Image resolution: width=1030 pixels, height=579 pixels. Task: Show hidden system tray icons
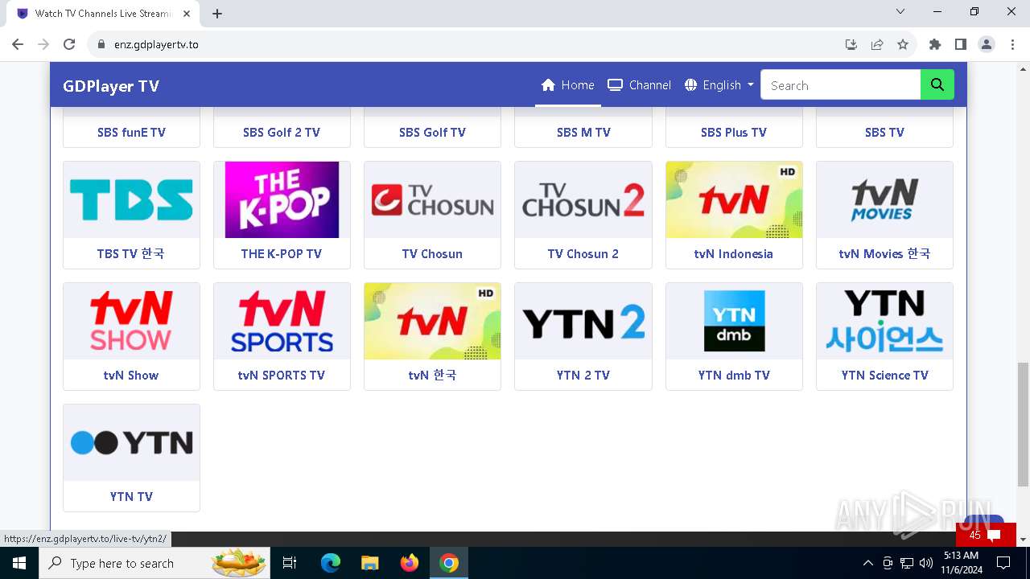[867, 563]
